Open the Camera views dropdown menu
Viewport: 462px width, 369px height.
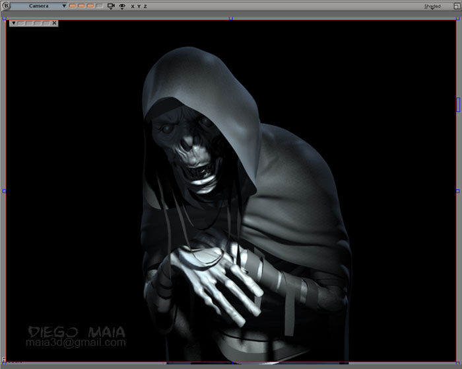tap(39, 6)
